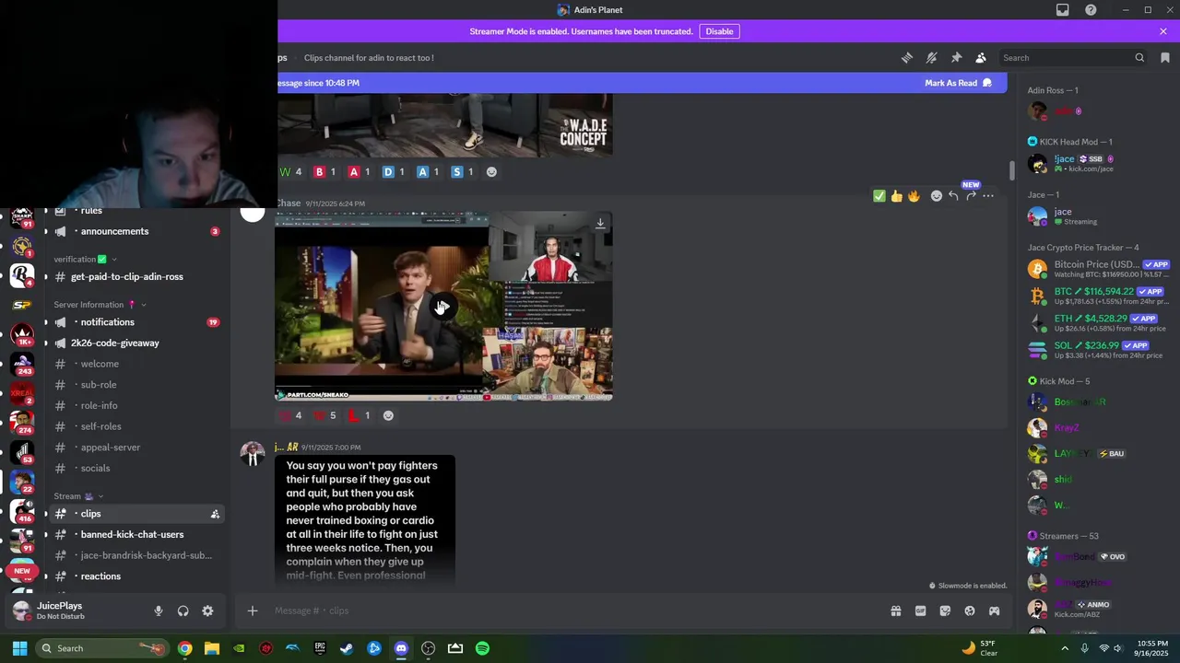
Task: Toggle the D reaction with count 1
Action: click(x=395, y=172)
